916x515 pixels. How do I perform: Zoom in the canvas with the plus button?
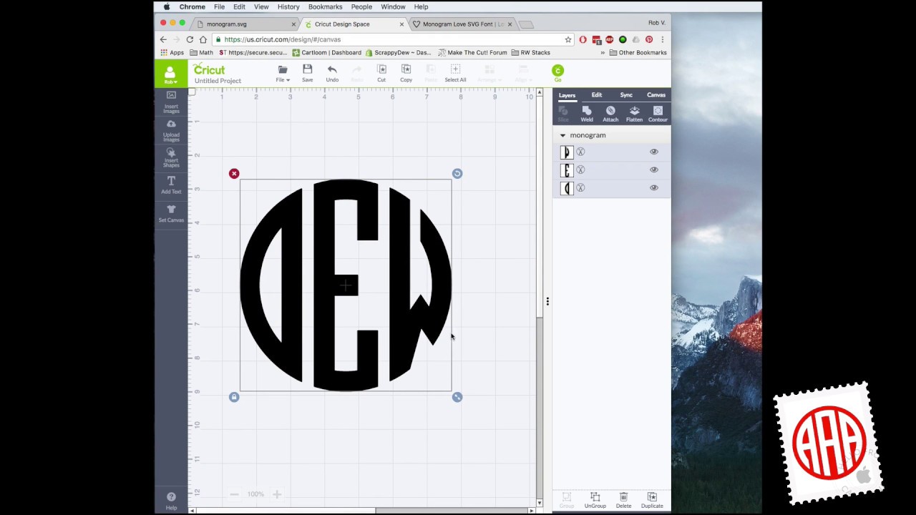tap(277, 494)
